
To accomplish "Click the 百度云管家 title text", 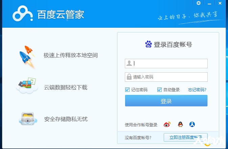I will tap(61, 15).
